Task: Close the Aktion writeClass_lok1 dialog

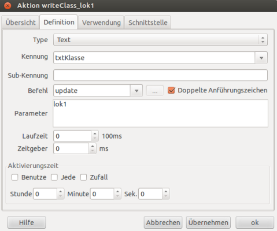Action: pos(8,6)
